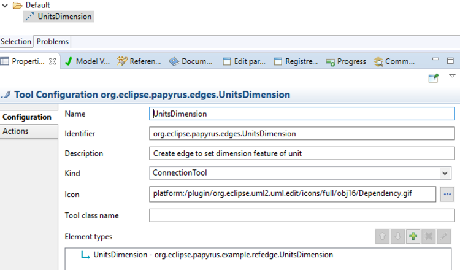Viewport: 460px width, 270px height.
Task: Edit the selected element type with pencil
Action: (444, 236)
